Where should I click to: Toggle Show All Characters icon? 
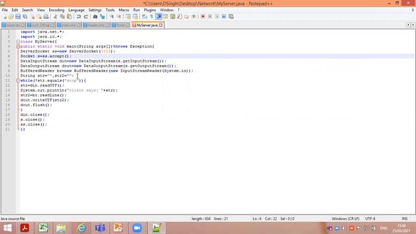pos(151,16)
